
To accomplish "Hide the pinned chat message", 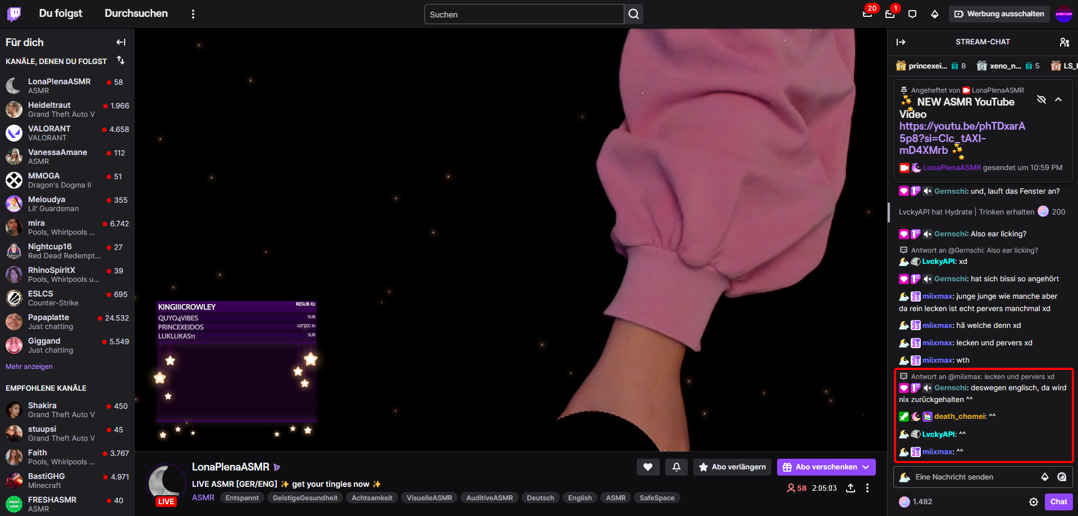I will [x=1042, y=99].
